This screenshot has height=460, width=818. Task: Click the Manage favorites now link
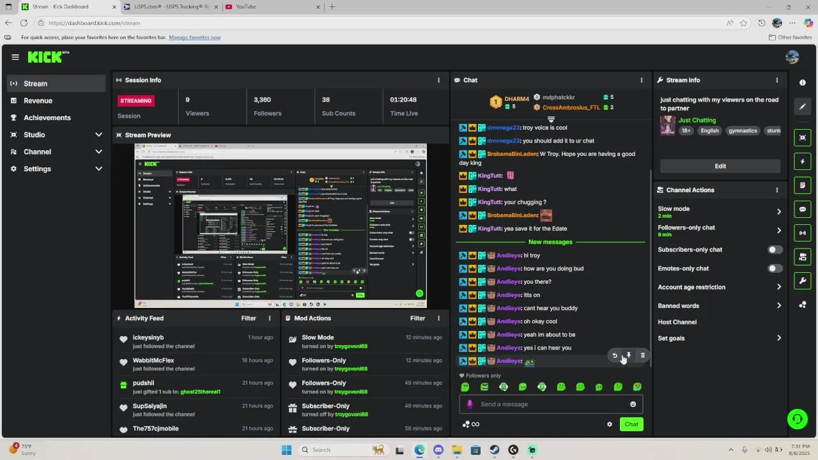195,37
